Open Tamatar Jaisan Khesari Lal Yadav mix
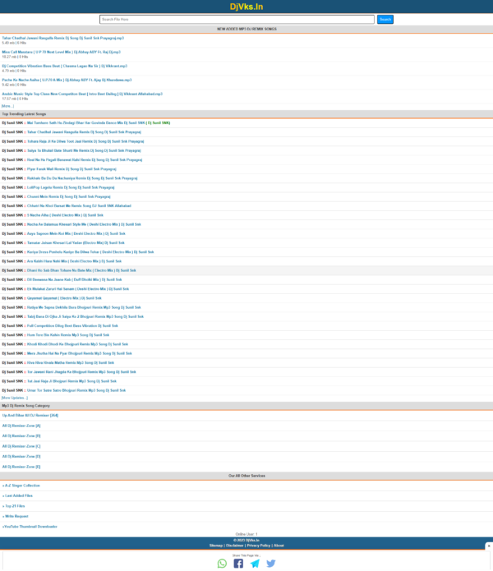The height and width of the screenshot is (571, 493). [76, 243]
